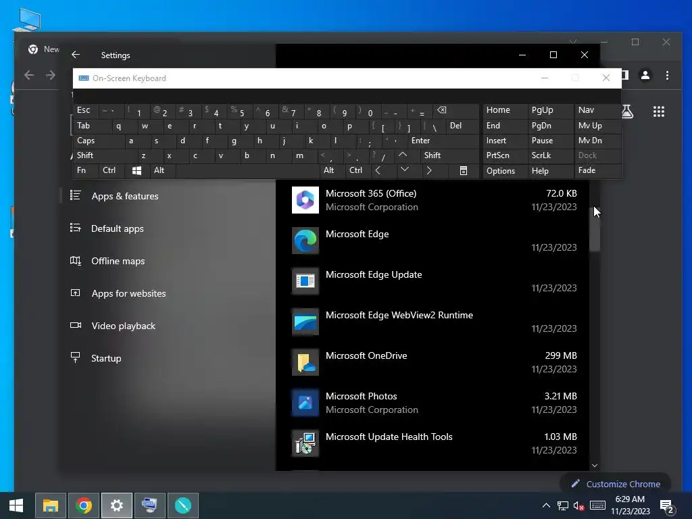The height and width of the screenshot is (519, 692).
Task: Select the Microsoft Photos app icon
Action: (x=305, y=403)
